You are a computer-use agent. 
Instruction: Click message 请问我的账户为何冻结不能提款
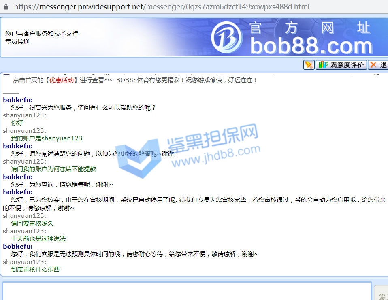53,169
